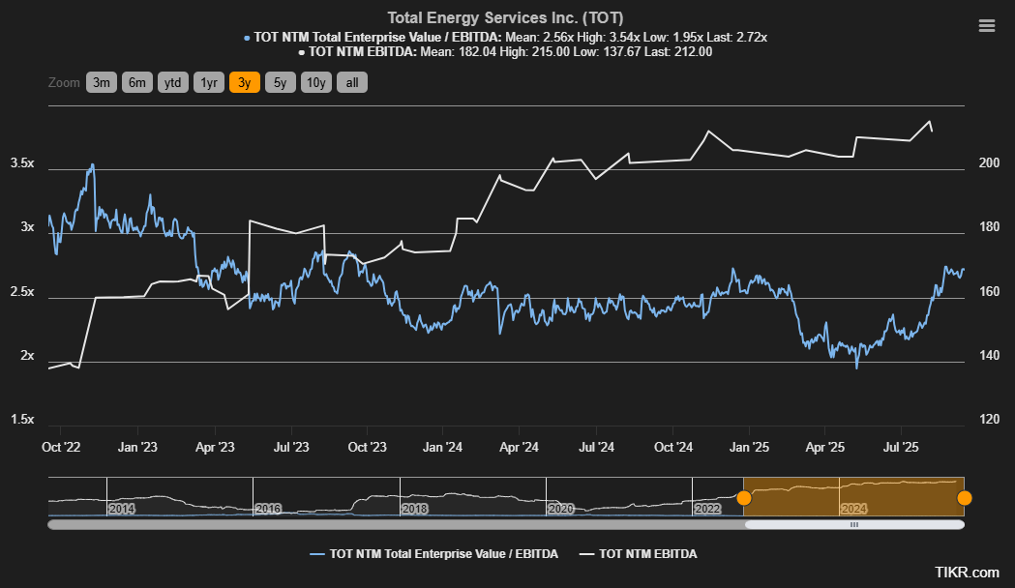Click the 180 right axis label
The width and height of the screenshot is (1015, 588).
pyautogui.click(x=989, y=227)
